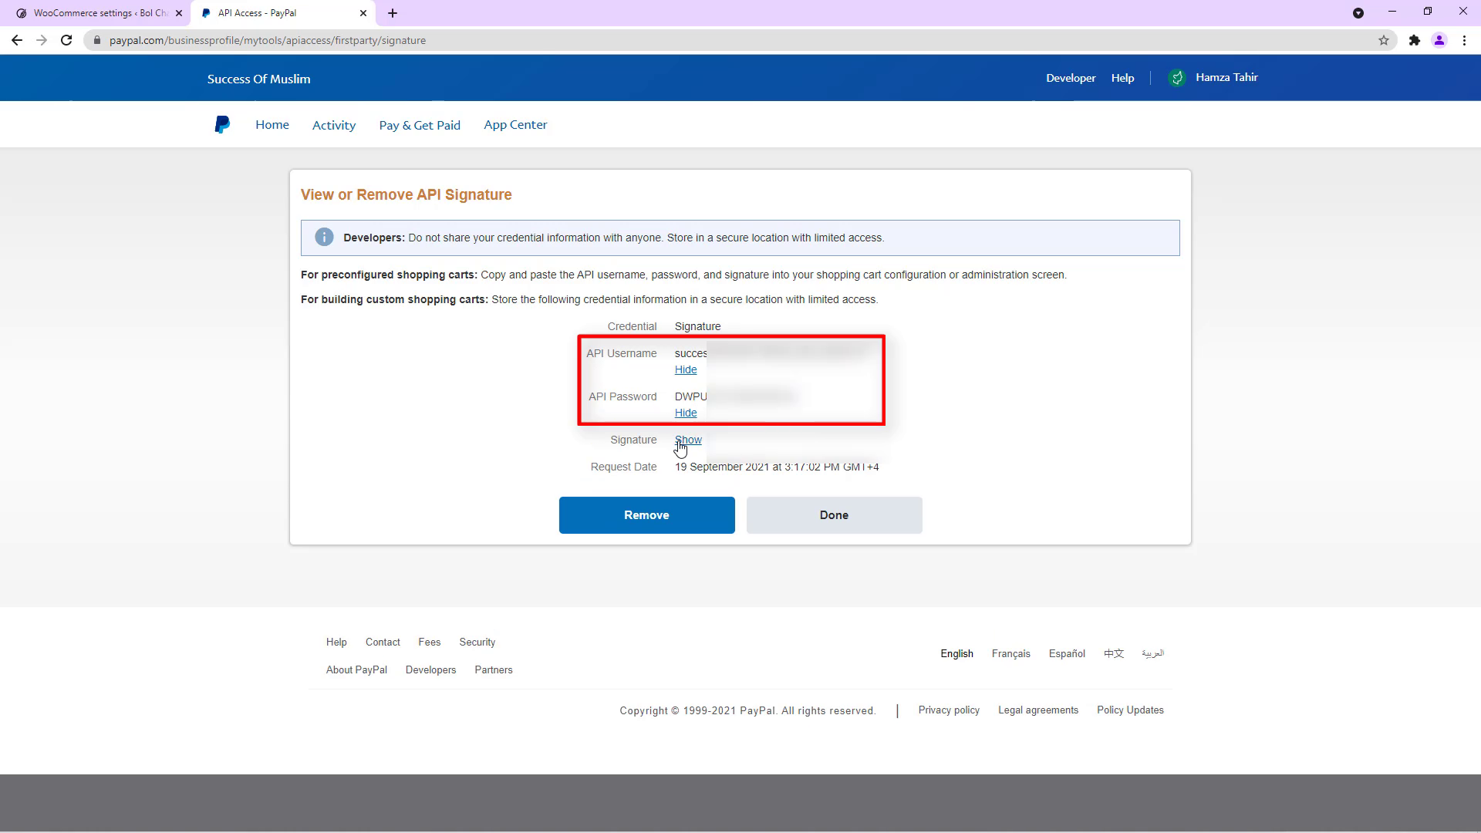This screenshot has width=1481, height=833.
Task: Minimize the browser window
Action: pos(1392,12)
